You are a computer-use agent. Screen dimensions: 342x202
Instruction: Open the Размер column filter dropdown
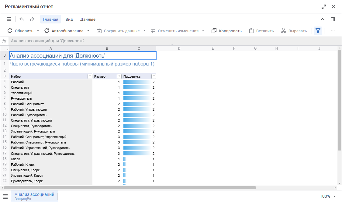[x=119, y=76]
